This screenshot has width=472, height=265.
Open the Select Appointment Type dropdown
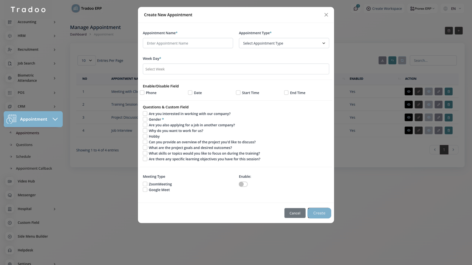click(x=284, y=43)
